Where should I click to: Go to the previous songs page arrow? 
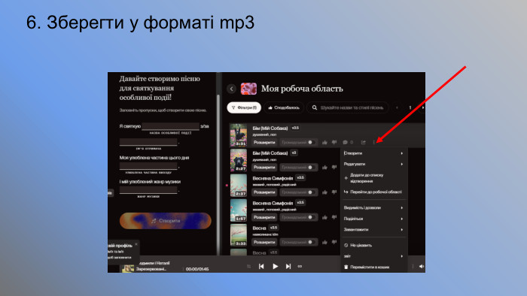(x=397, y=107)
